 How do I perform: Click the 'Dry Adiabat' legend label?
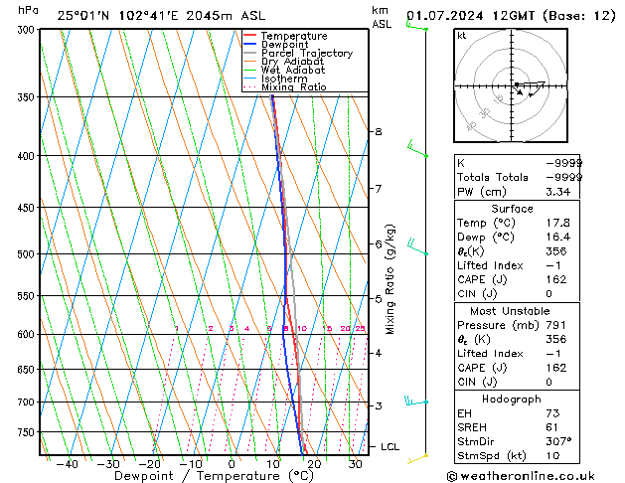tap(292, 62)
